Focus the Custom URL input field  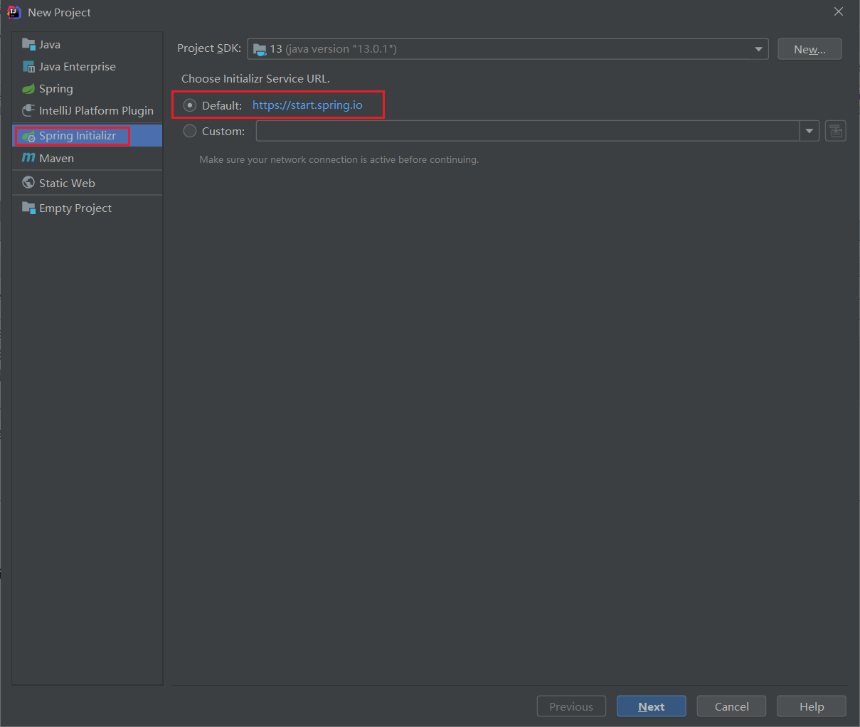[x=528, y=131]
